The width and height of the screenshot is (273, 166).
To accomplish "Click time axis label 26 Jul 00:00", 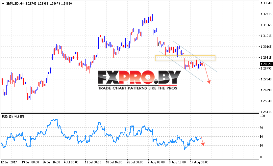I will pyautogui.click(x=135, y=162).
